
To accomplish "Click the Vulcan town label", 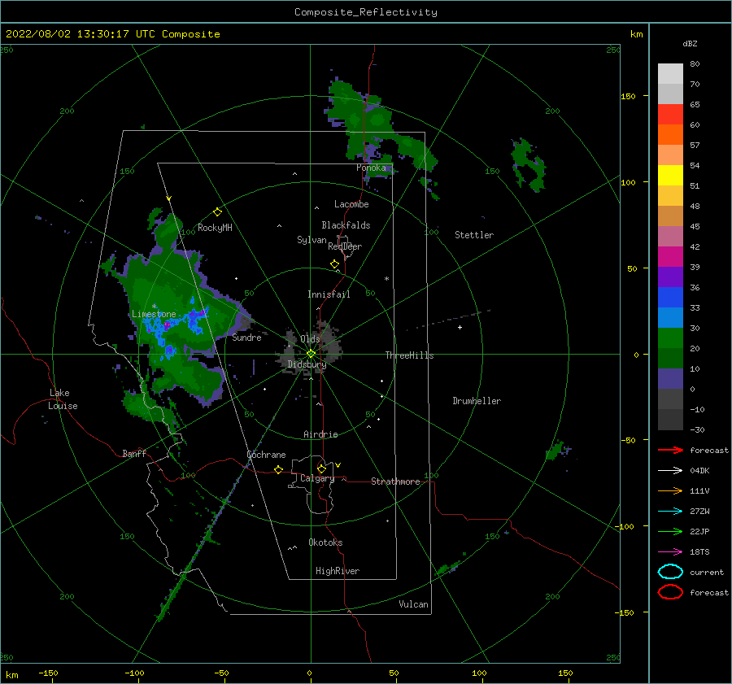I will coord(414,604).
